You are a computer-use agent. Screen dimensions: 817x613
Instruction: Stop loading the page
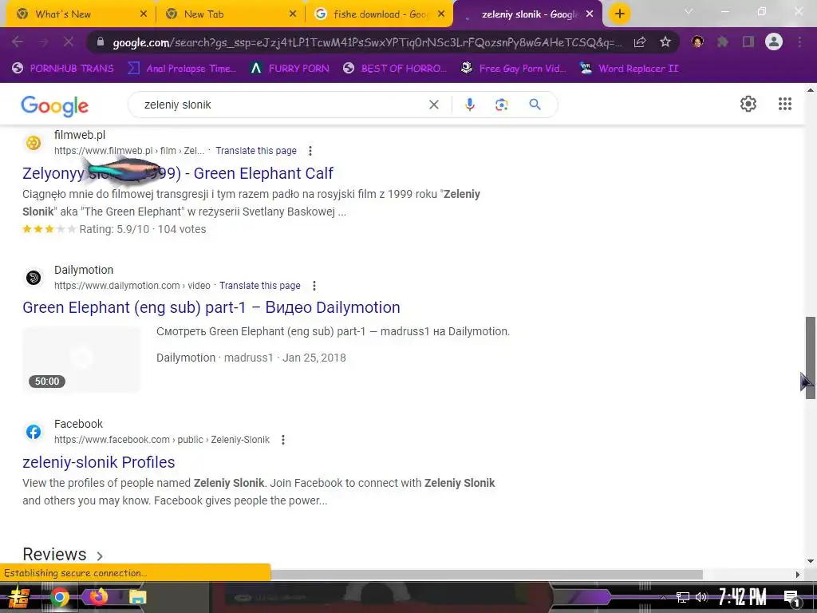click(x=69, y=42)
